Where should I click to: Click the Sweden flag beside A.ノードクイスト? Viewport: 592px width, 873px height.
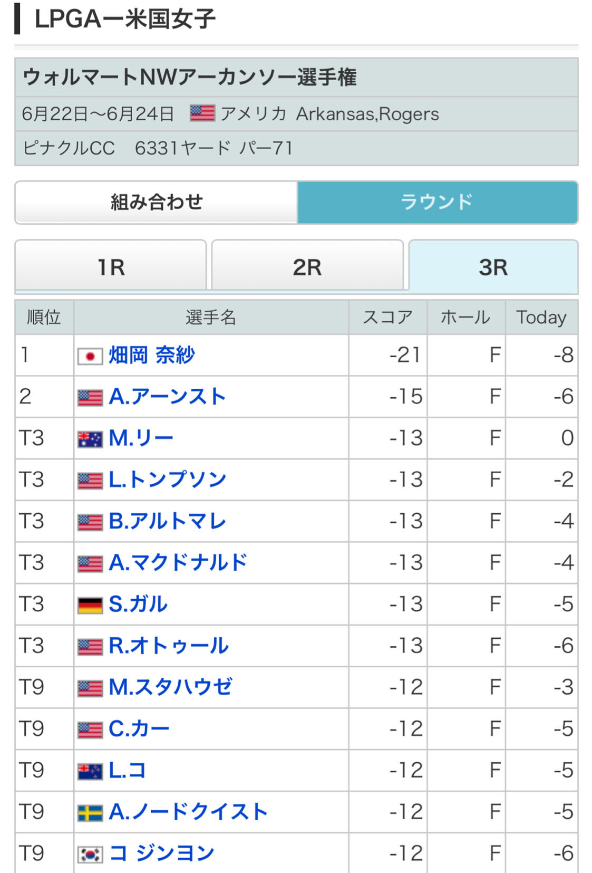point(90,813)
